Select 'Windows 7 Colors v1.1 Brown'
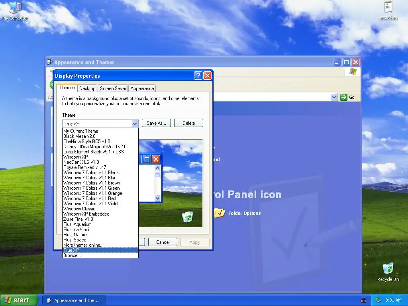 (100, 183)
